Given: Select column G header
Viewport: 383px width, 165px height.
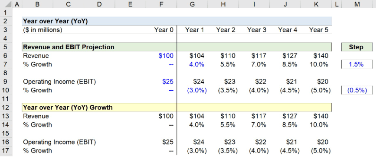Looking at the screenshot, I should (x=192, y=4).
